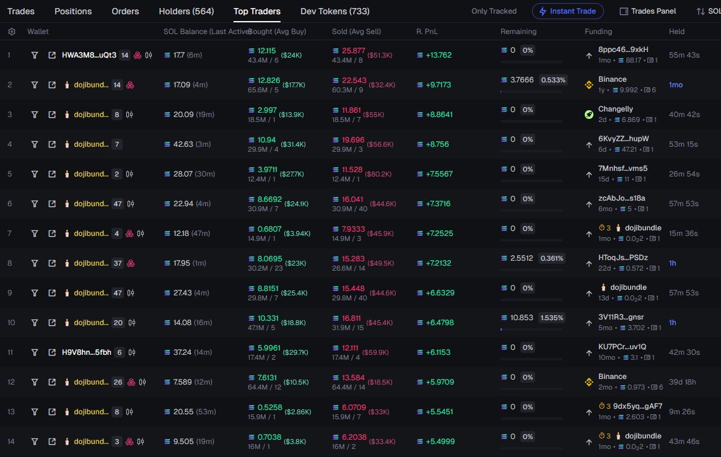Open external link icon in row 13
Image resolution: width=721 pixels, height=457 pixels.
pos(52,412)
